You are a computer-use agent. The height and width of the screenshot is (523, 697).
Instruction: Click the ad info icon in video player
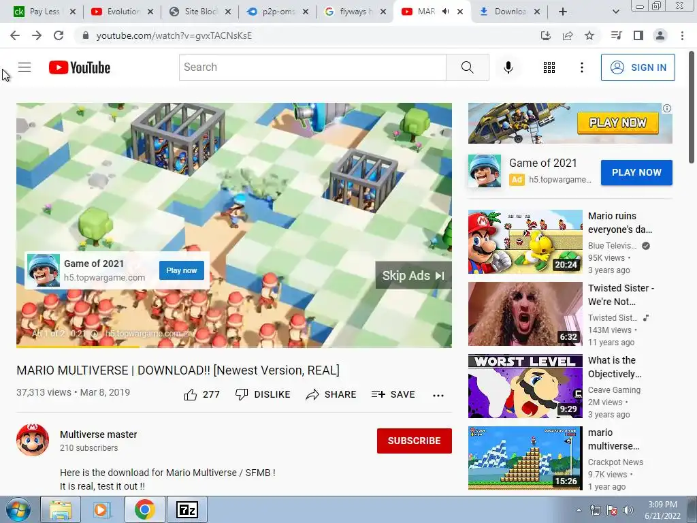(94, 334)
